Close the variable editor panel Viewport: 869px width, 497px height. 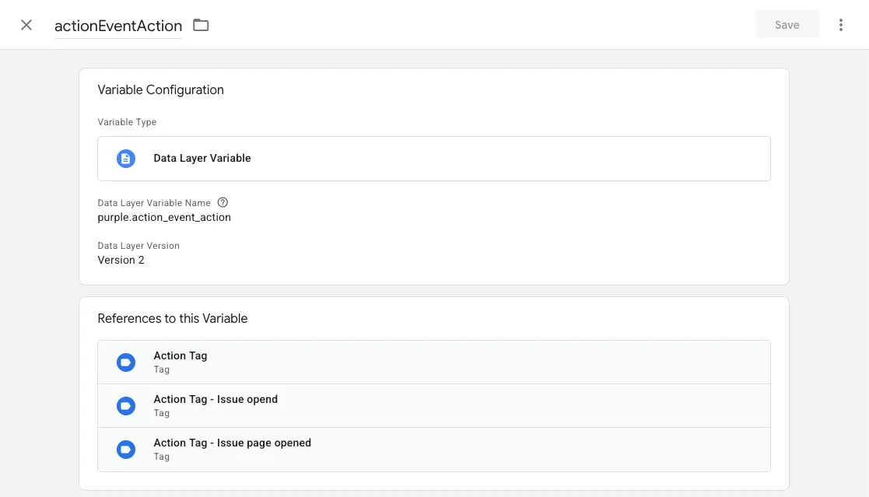coord(26,25)
